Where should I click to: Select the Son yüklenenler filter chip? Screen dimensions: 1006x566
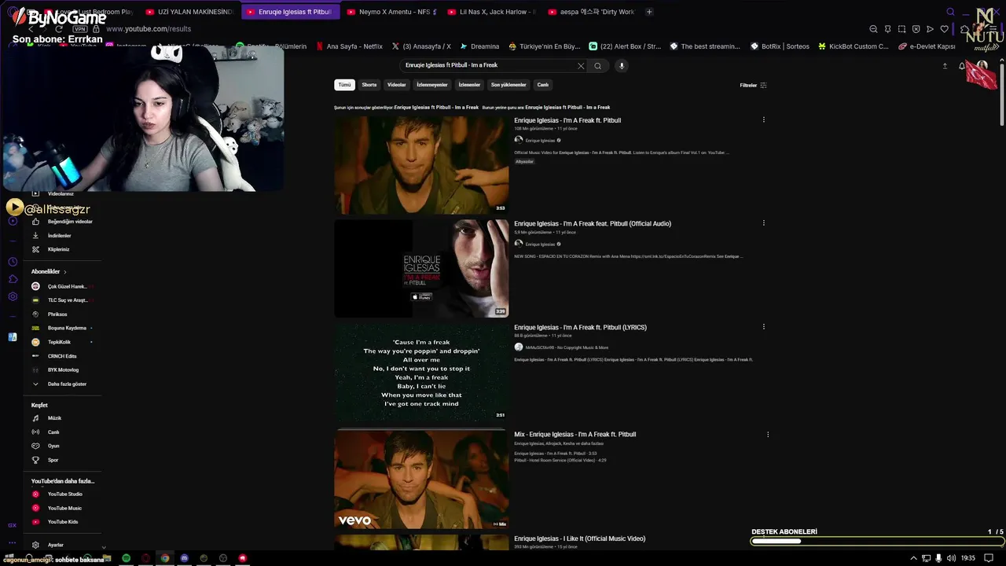(x=509, y=85)
